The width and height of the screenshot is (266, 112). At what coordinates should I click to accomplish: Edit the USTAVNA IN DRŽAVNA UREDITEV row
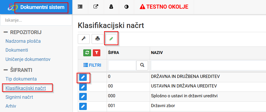point(83,87)
